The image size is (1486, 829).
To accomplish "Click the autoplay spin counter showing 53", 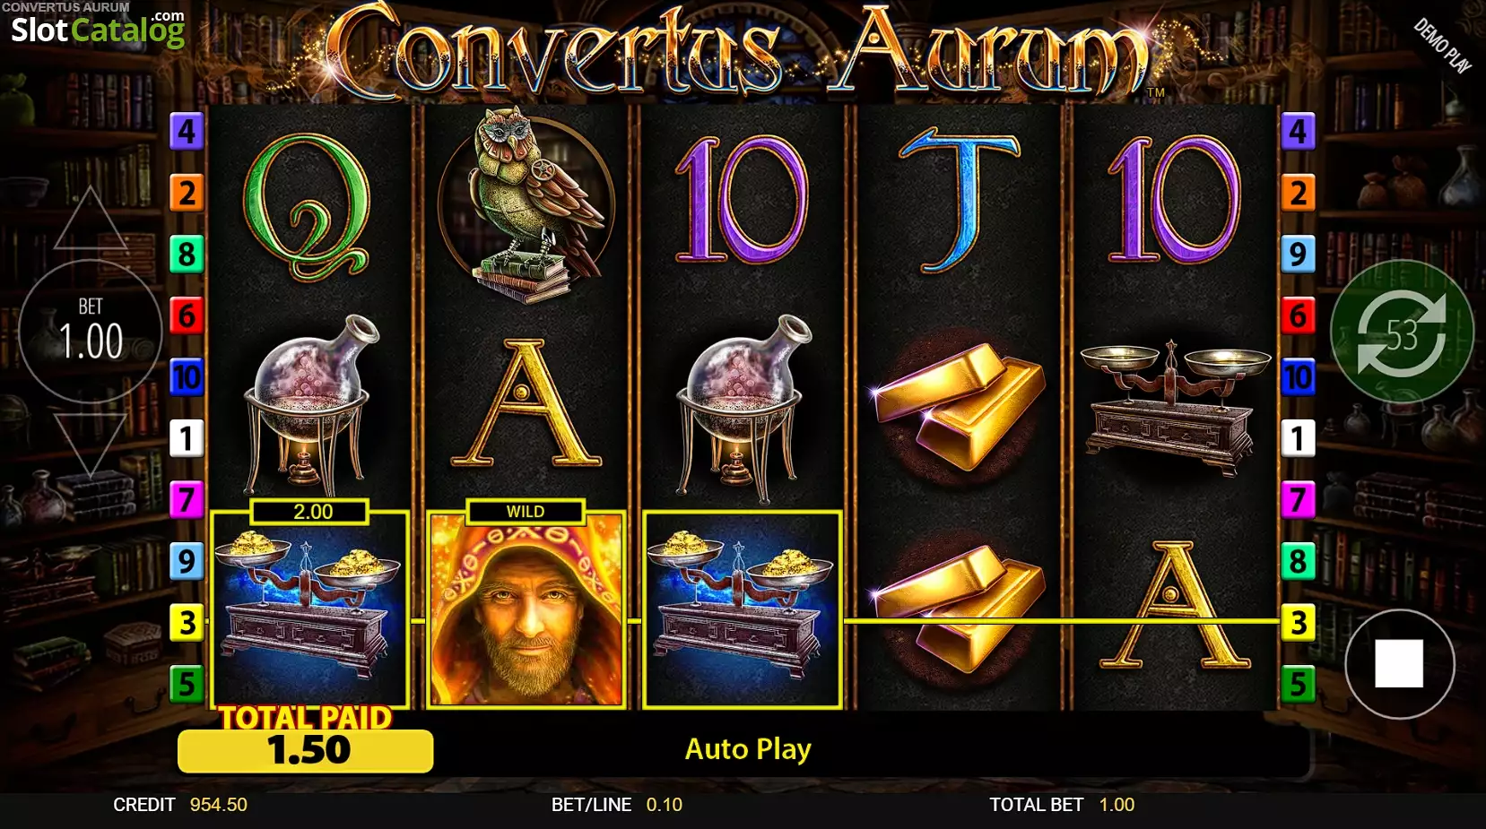I will click(1402, 333).
